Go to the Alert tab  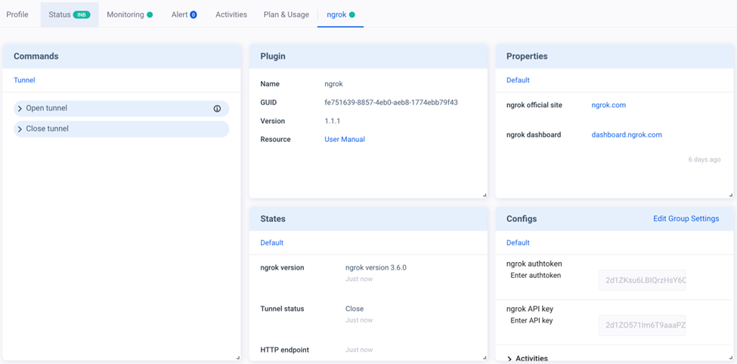tap(184, 14)
